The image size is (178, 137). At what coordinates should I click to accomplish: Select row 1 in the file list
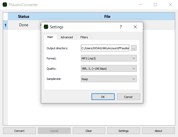(x=5, y=25)
